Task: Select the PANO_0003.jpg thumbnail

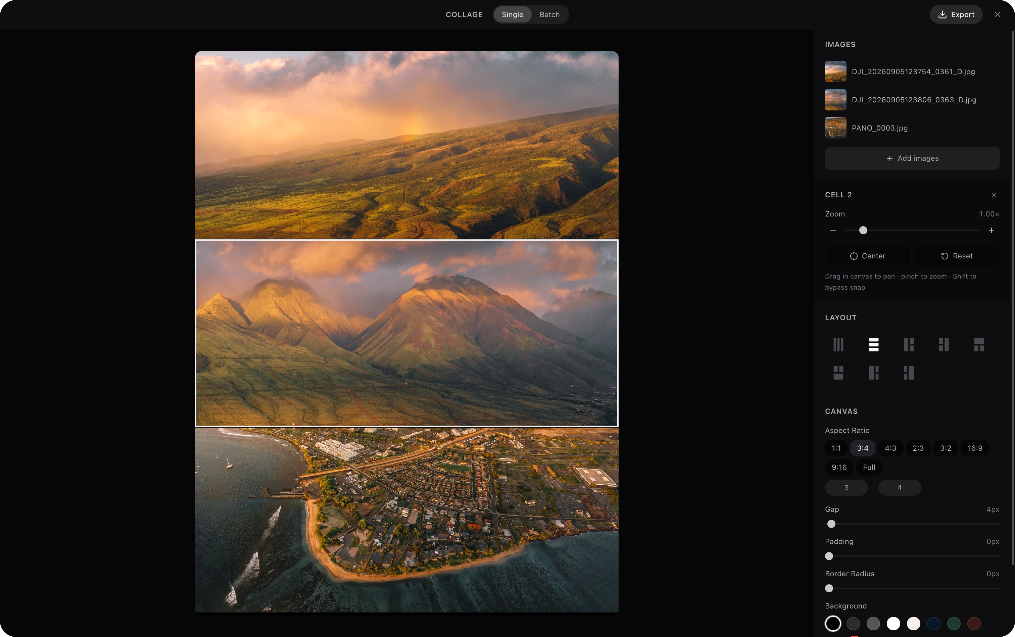Action: tap(835, 128)
